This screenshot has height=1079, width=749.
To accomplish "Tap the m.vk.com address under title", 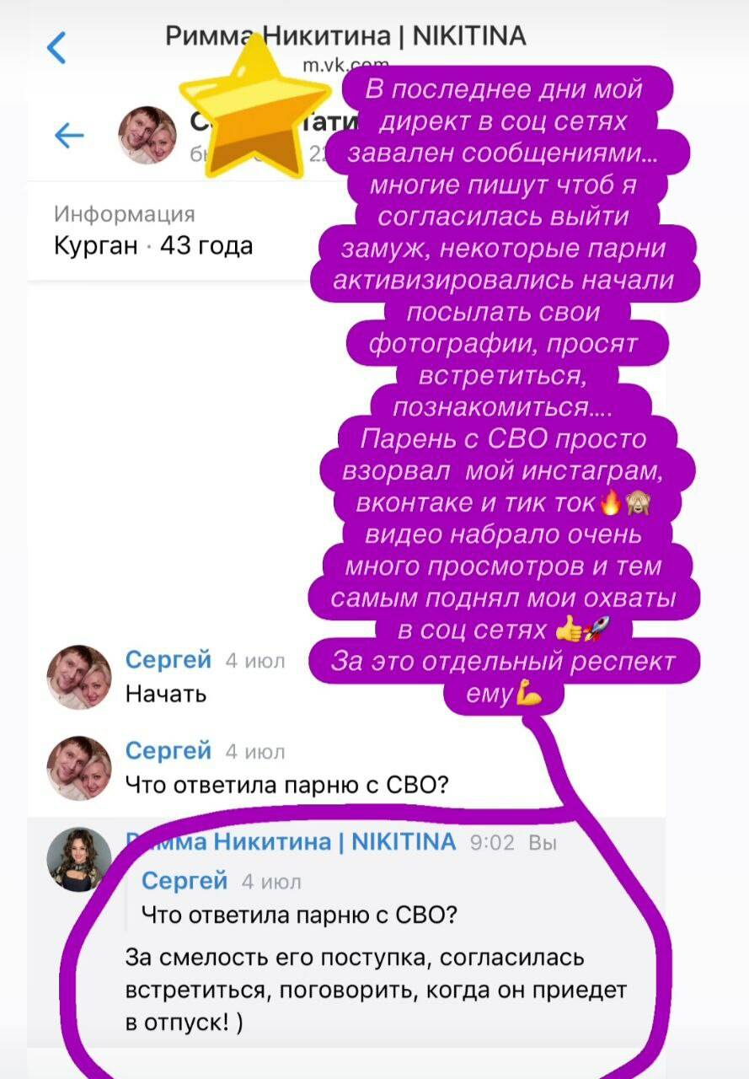I will [345, 64].
